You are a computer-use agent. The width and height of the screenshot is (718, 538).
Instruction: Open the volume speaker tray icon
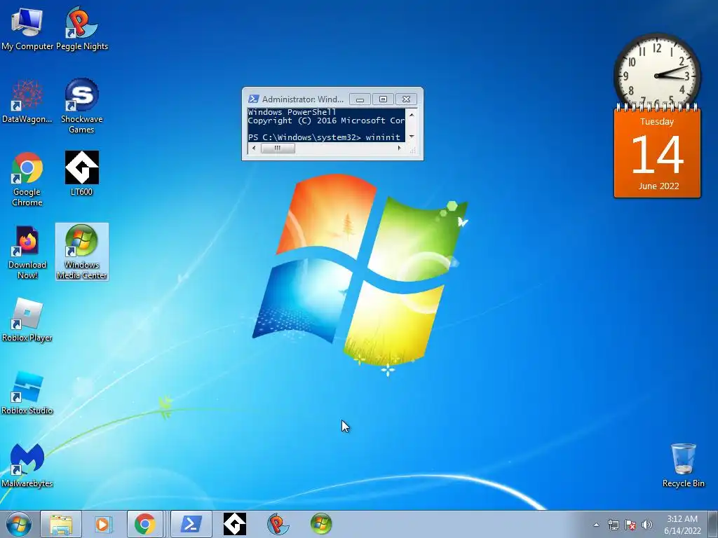point(647,525)
